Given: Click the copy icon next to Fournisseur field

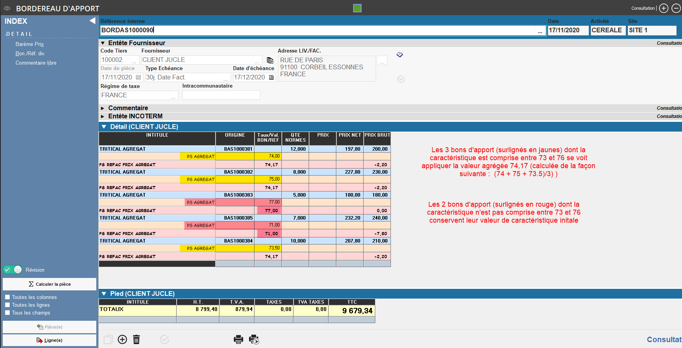Looking at the screenshot, I should [270, 60].
